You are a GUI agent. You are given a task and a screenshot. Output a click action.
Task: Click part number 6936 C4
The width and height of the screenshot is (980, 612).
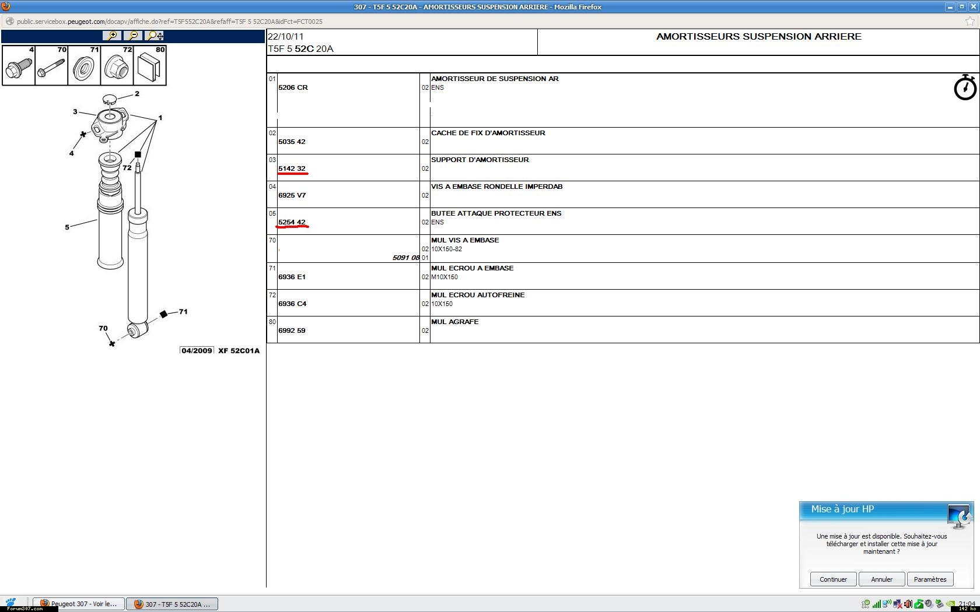(292, 304)
